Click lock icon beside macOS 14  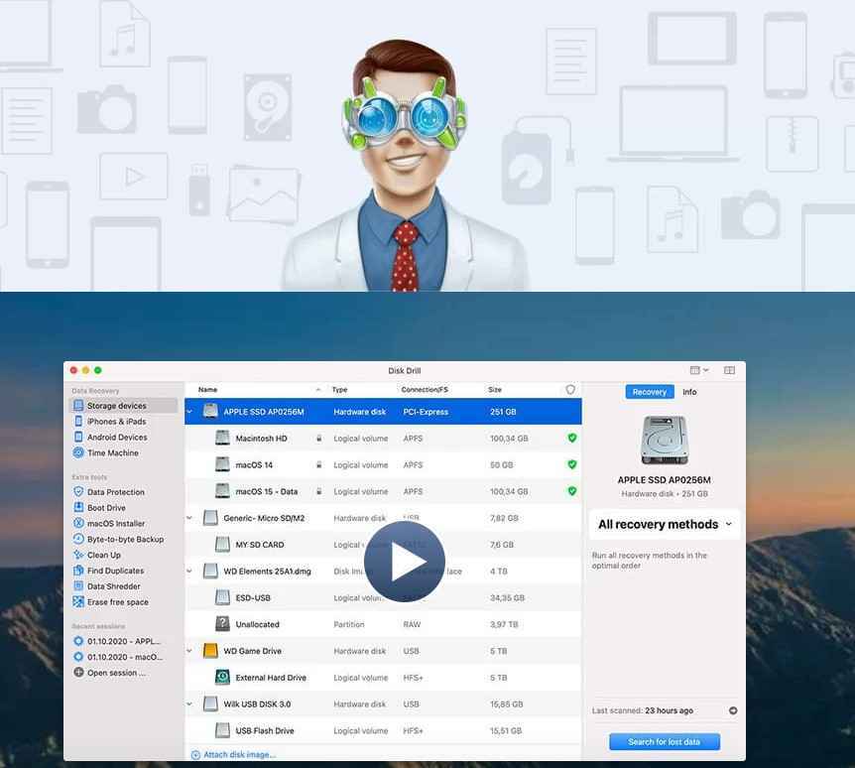[x=319, y=464]
